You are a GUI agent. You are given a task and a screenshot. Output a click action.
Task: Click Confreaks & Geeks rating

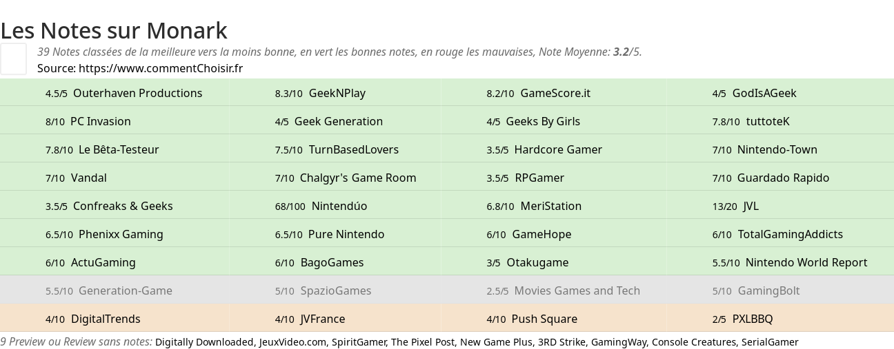coord(109,206)
